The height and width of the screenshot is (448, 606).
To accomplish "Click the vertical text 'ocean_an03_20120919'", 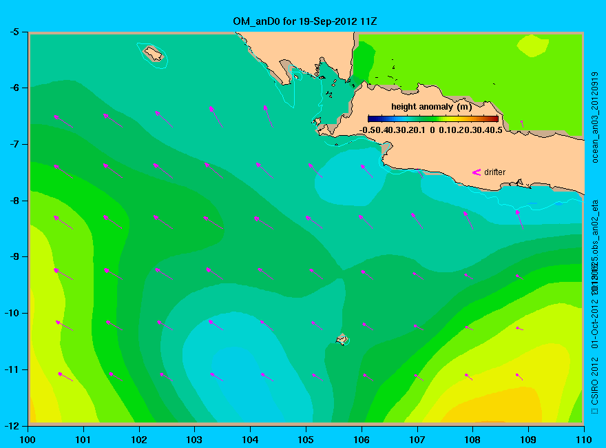I will pyautogui.click(x=595, y=117).
